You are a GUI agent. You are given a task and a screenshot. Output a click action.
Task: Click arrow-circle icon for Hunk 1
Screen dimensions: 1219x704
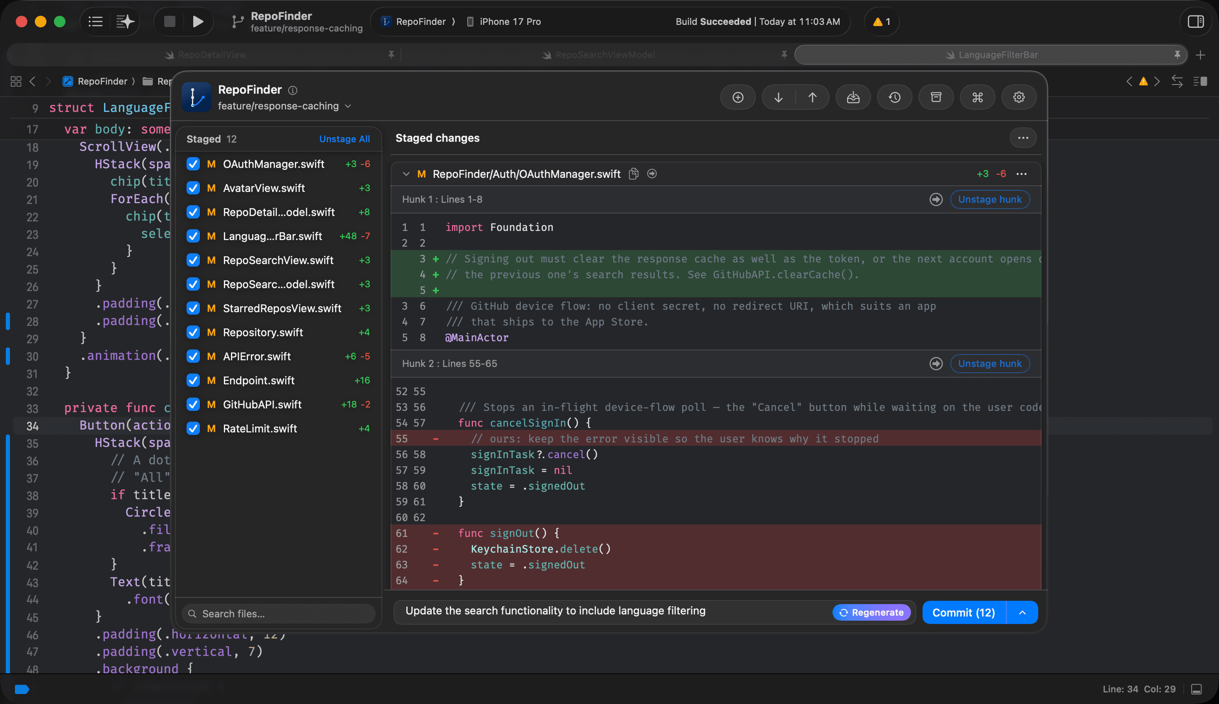pos(936,199)
